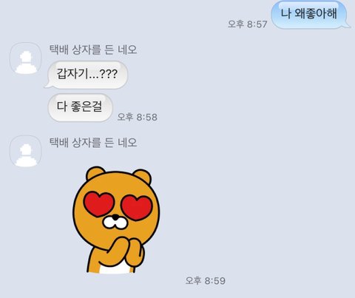Click Ryan's white muzzle and nose
This screenshot has height=298, width=355.
(115, 221)
